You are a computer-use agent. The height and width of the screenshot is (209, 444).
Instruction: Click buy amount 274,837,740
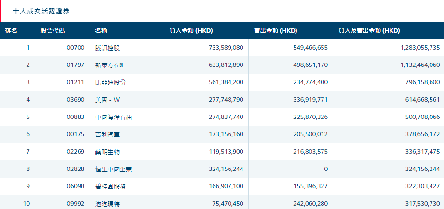tap(226, 117)
